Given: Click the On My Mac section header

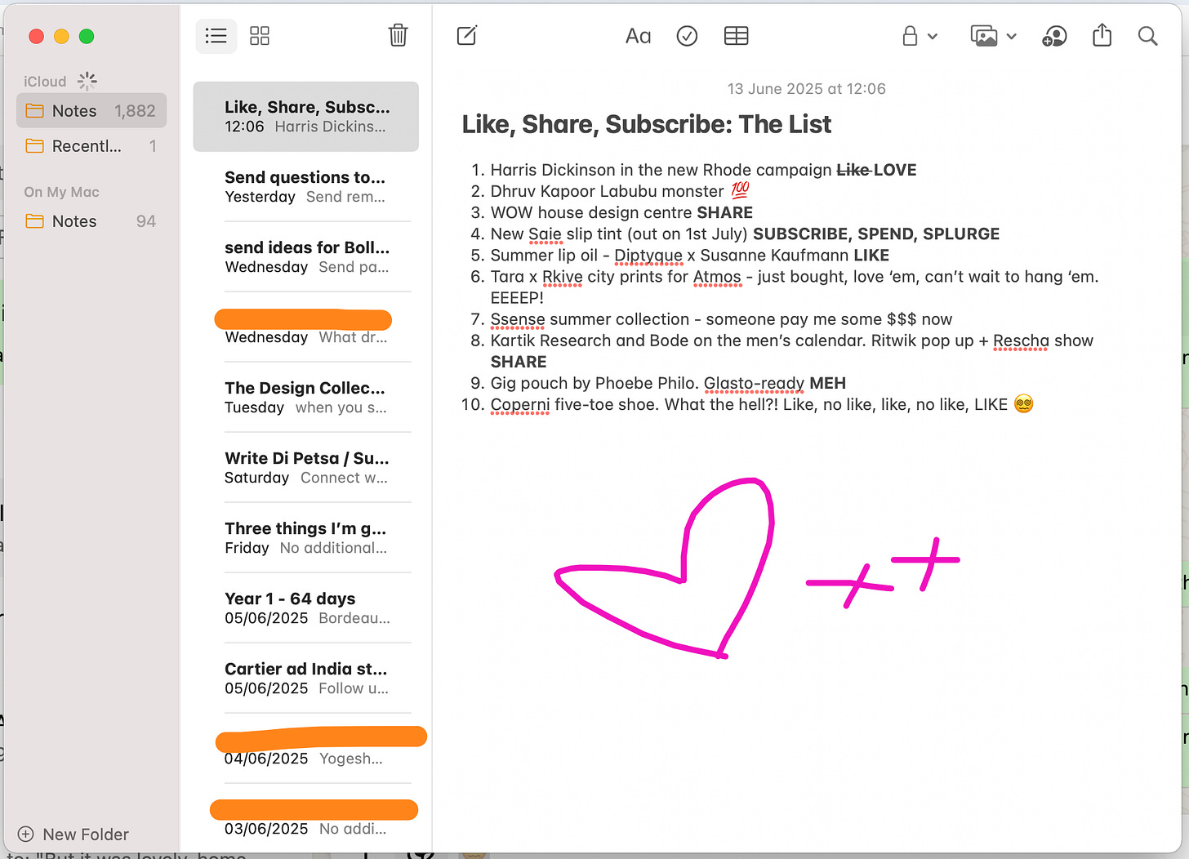Looking at the screenshot, I should (62, 192).
